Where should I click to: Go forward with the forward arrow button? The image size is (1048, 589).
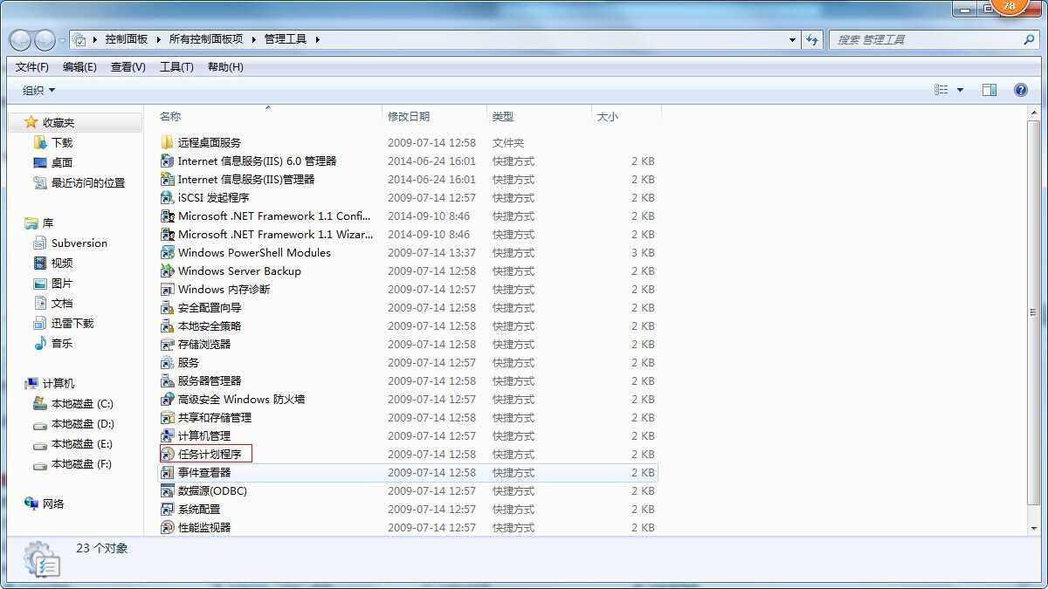coord(45,39)
